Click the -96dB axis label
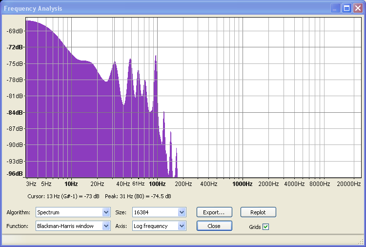366x247 pixels. tap(15, 174)
